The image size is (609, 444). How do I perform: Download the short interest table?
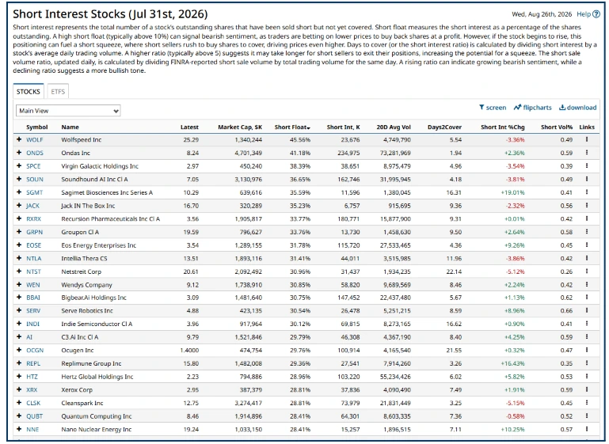[x=577, y=108]
